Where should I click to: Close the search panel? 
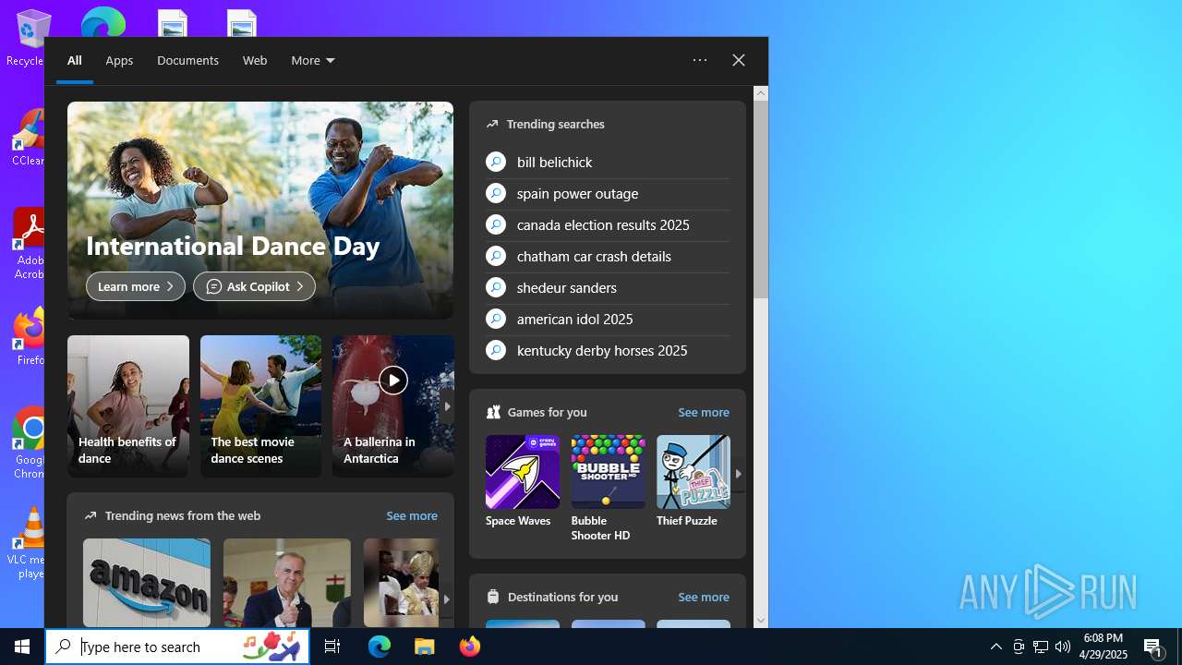point(739,61)
